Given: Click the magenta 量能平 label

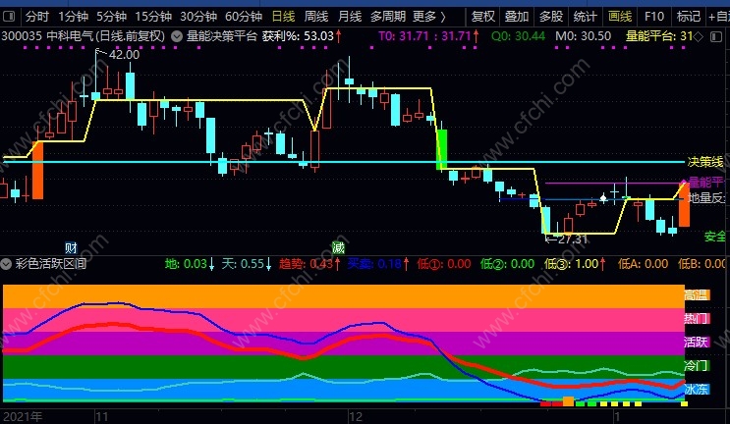Looking at the screenshot, I should point(706,183).
